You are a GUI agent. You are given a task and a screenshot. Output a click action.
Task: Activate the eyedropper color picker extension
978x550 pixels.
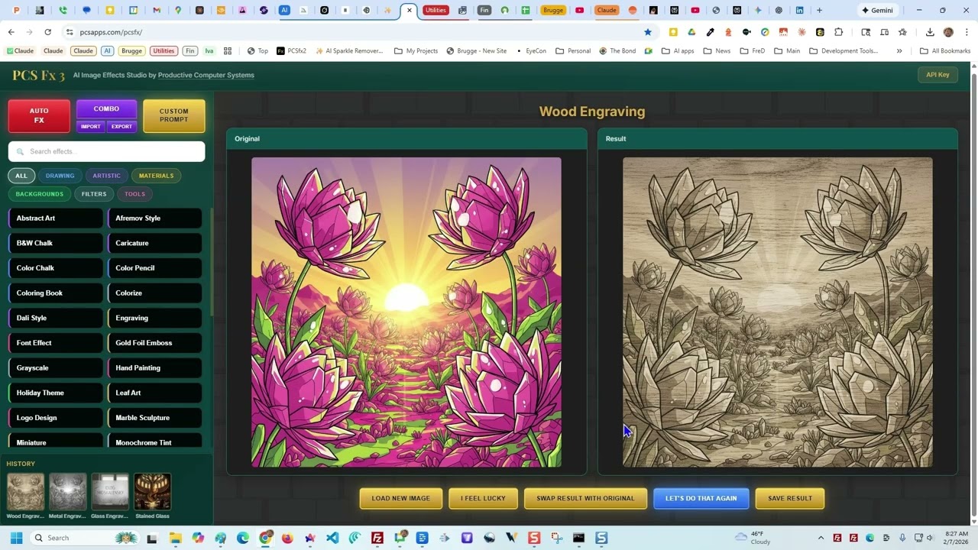point(710,32)
